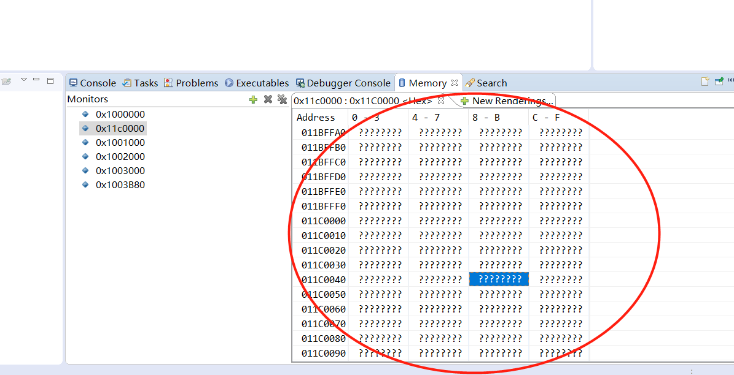
Task: Click the open-folder icon in the top-left toolbar
Action: pos(6,81)
